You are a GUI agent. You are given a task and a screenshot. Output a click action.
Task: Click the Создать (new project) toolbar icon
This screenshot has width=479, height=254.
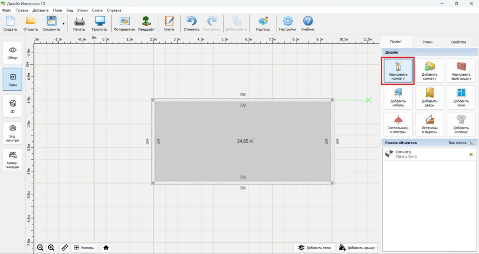(x=10, y=23)
